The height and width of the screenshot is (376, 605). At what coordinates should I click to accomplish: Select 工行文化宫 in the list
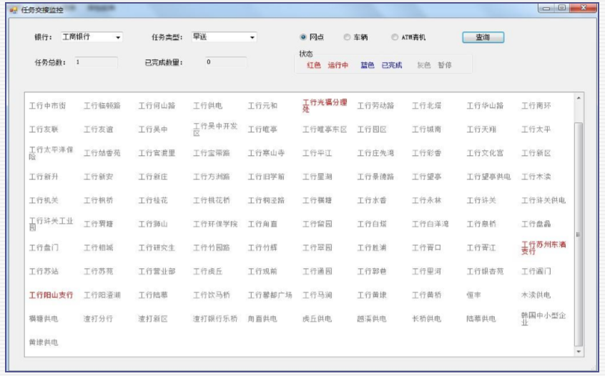point(485,153)
